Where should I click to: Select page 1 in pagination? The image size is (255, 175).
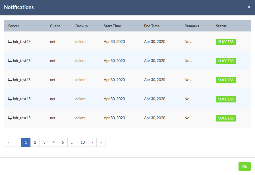26,142
